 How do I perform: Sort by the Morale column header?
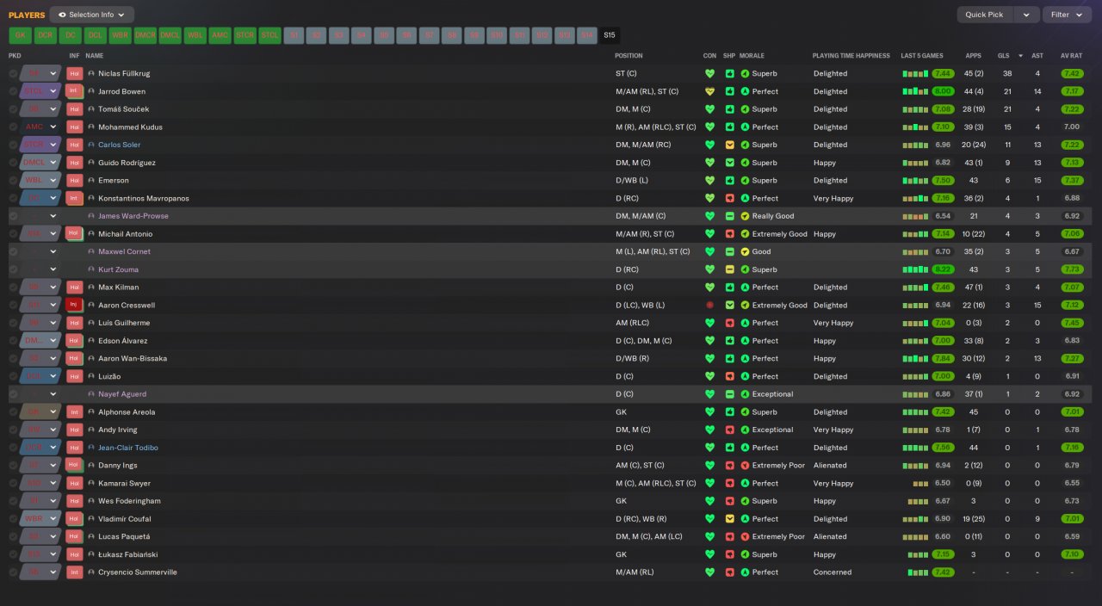pyautogui.click(x=752, y=56)
